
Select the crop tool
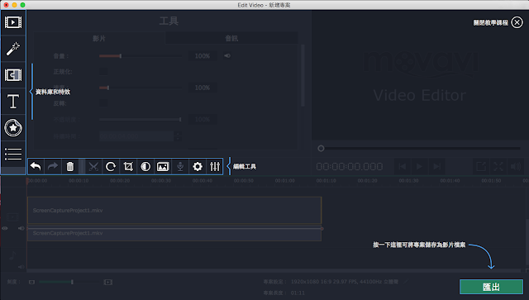128,166
